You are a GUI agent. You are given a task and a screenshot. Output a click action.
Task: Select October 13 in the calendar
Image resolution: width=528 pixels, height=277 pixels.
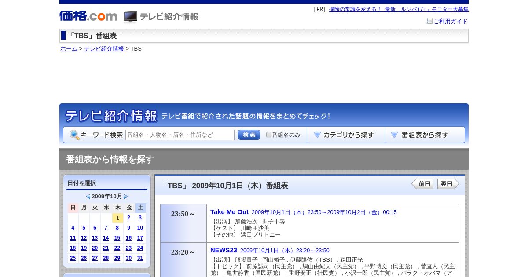click(95, 238)
